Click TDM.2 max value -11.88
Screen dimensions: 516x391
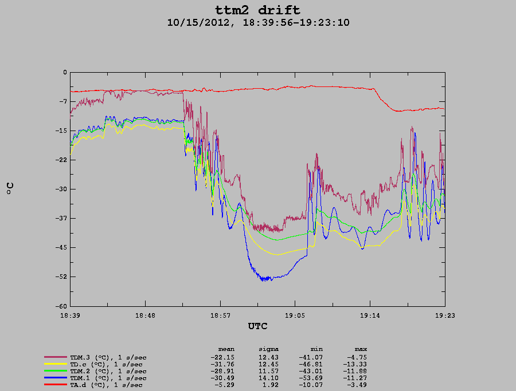click(x=355, y=372)
